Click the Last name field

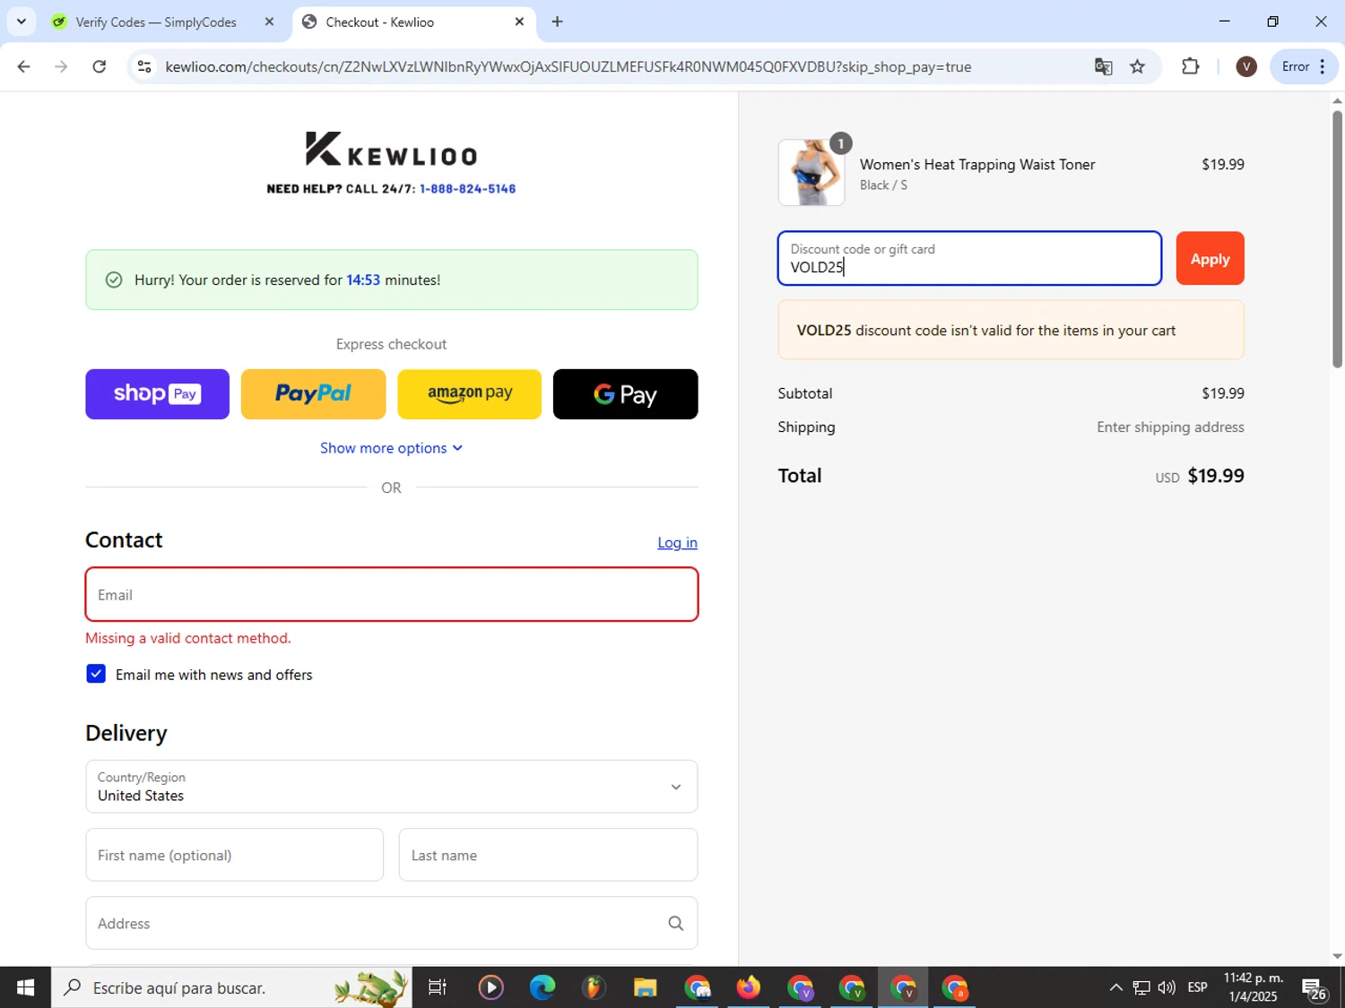point(548,855)
